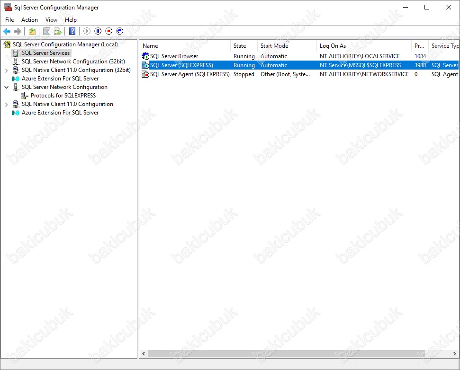460x370 pixels.
Task: Click the SQL Server Configuration Manager root icon
Action: pyautogui.click(x=7, y=44)
